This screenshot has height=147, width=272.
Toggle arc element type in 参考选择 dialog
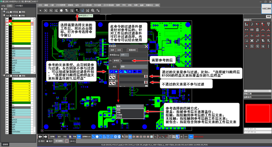point(121,71)
